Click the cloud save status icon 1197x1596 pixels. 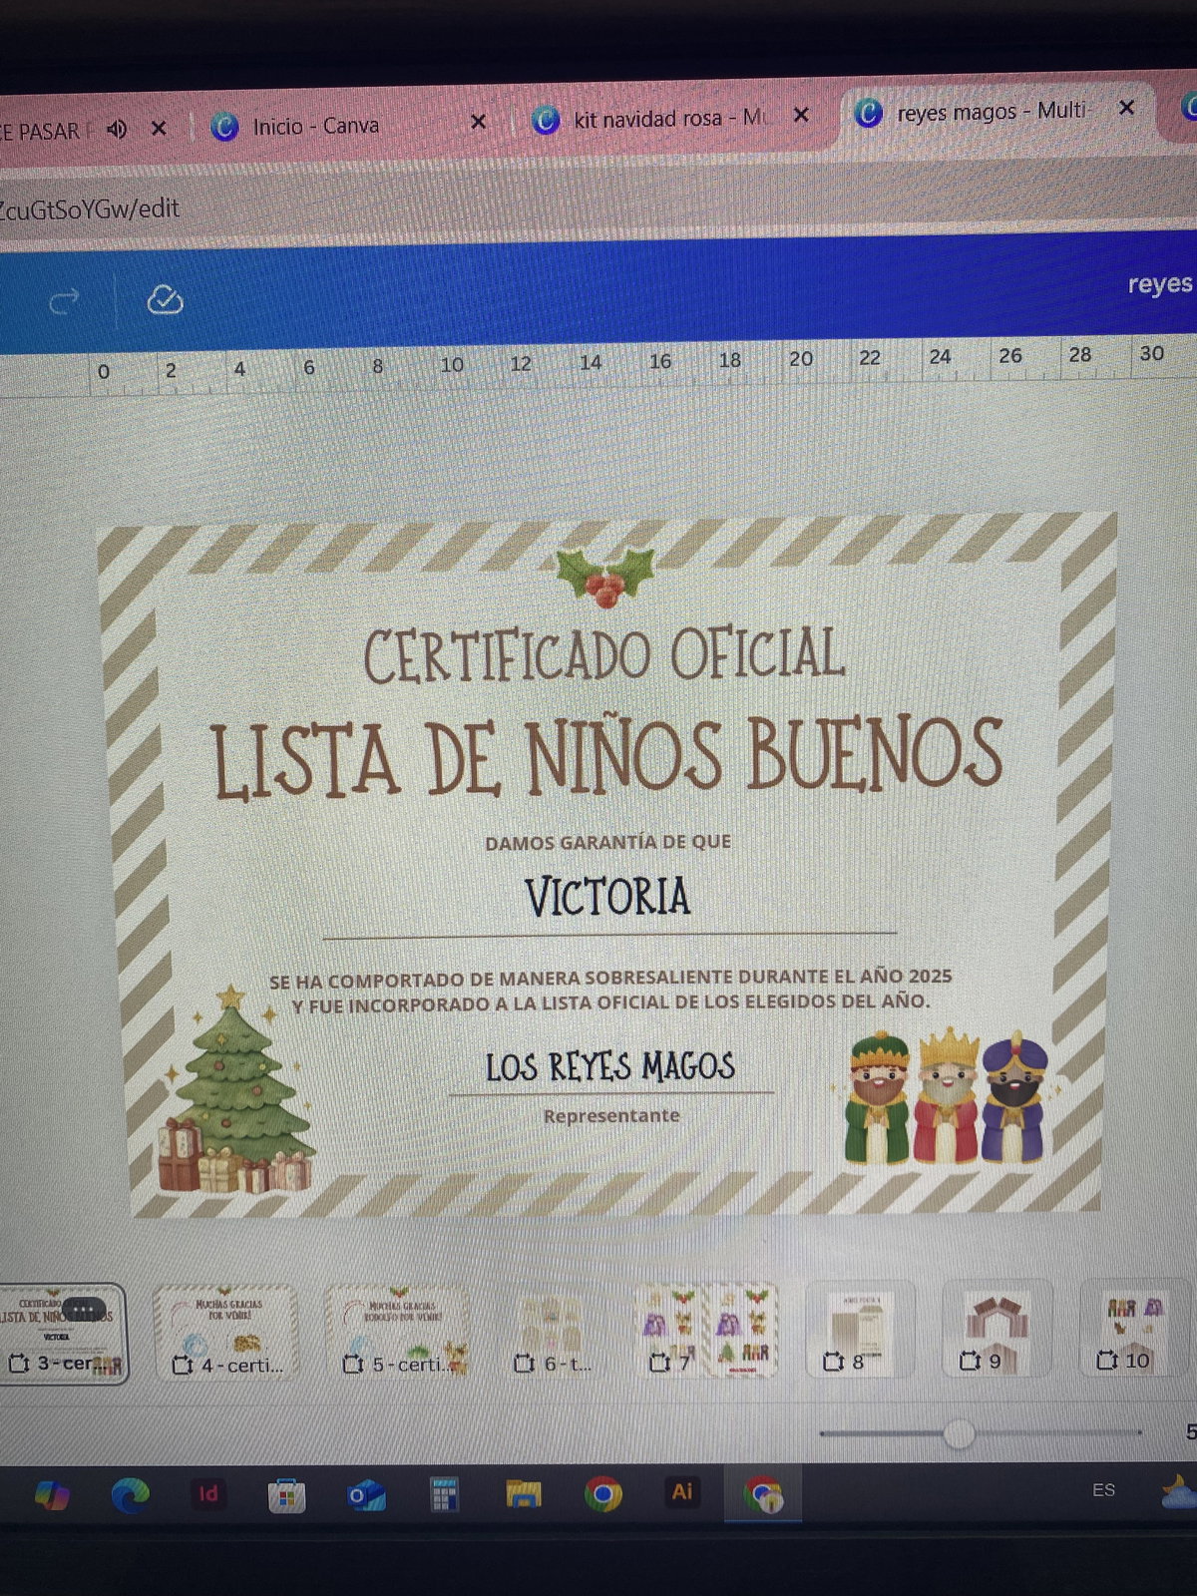pyautogui.click(x=165, y=299)
